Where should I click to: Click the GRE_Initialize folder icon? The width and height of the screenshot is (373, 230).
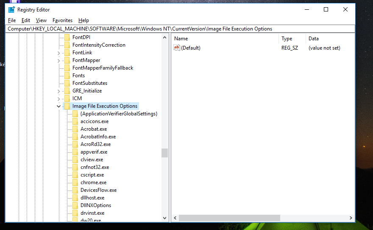(67, 91)
